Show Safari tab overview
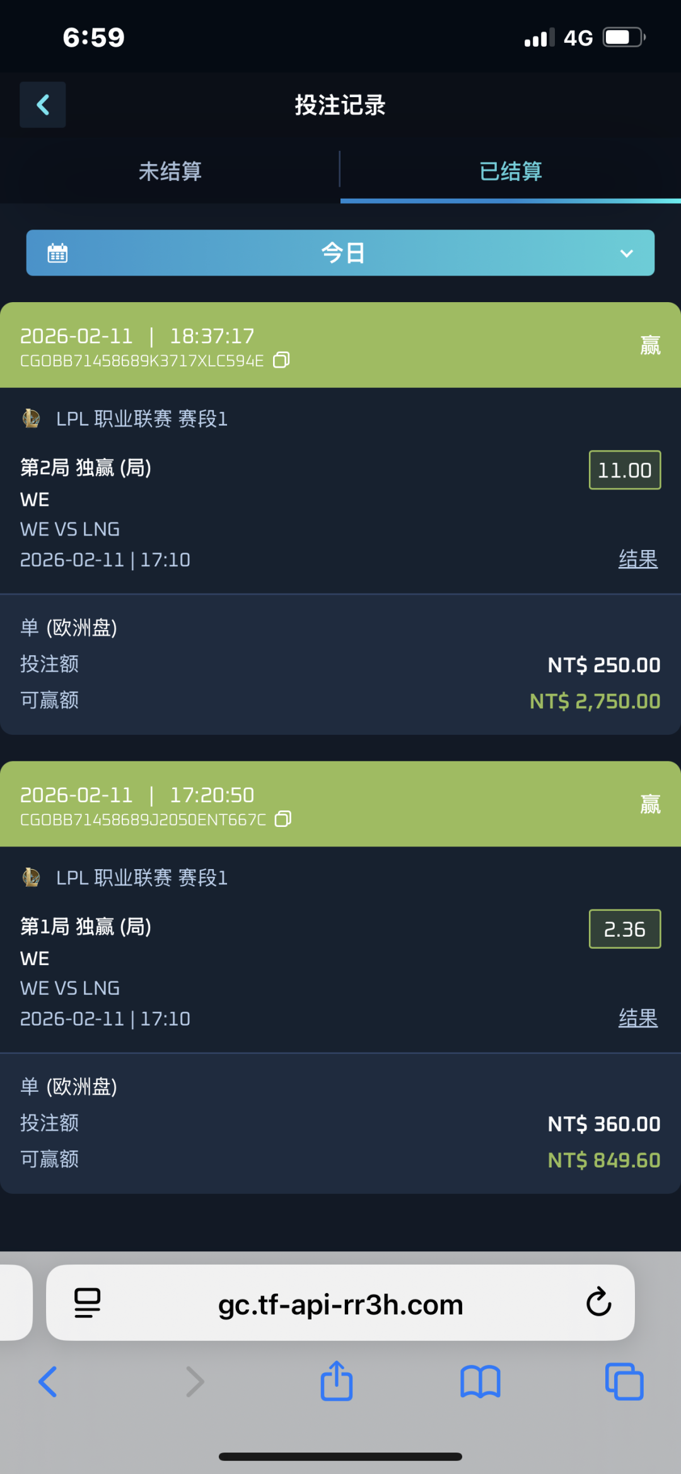 coord(624,1381)
